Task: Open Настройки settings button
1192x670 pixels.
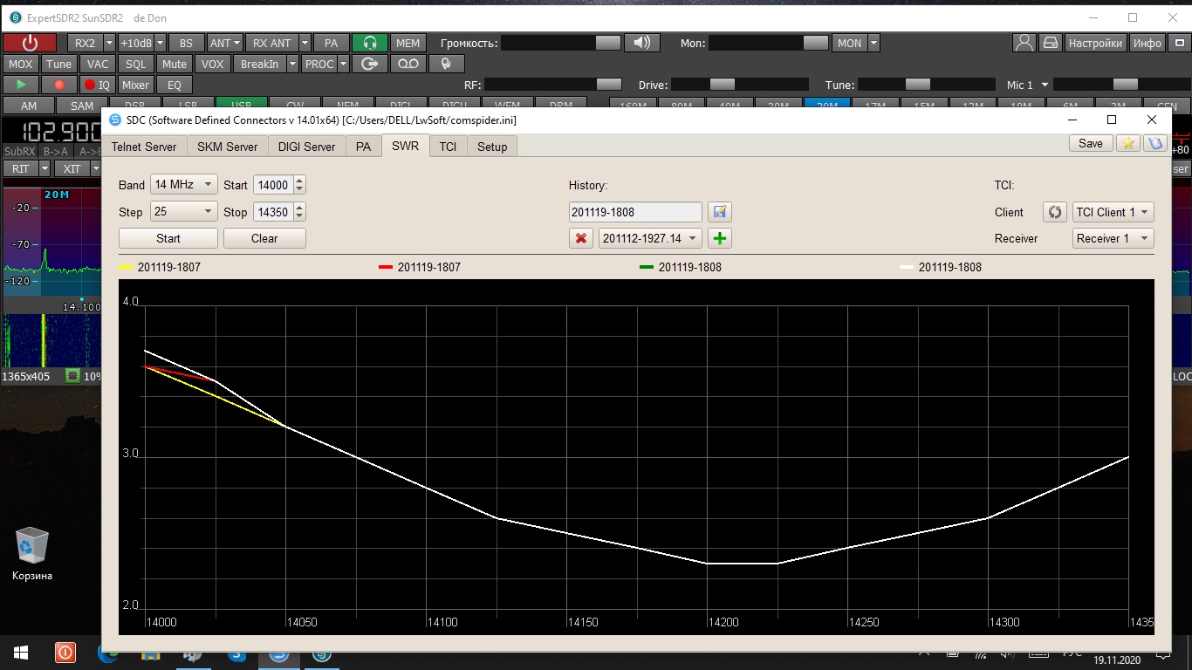Action: pos(1095,43)
